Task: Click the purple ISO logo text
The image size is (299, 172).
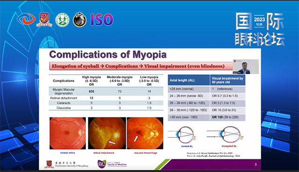Action: (x=102, y=20)
